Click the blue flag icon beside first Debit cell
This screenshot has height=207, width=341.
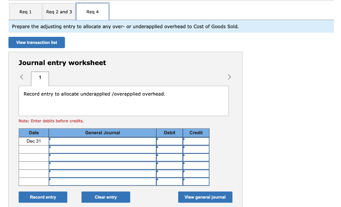tap(158, 139)
